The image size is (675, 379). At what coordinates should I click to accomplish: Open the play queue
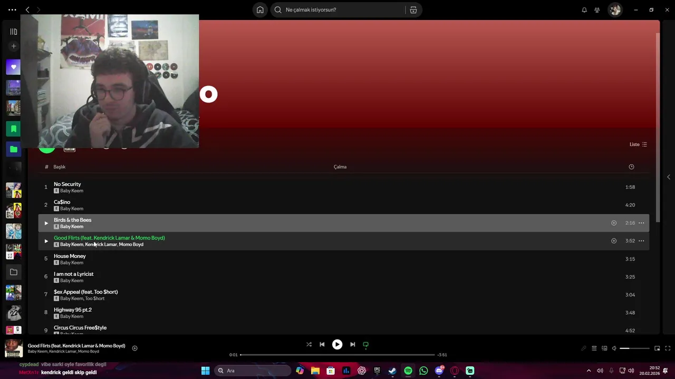tap(594, 348)
